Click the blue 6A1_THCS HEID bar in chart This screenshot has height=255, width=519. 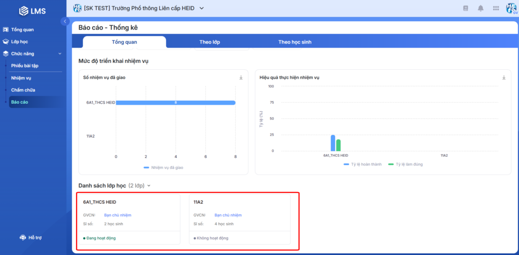175,103
